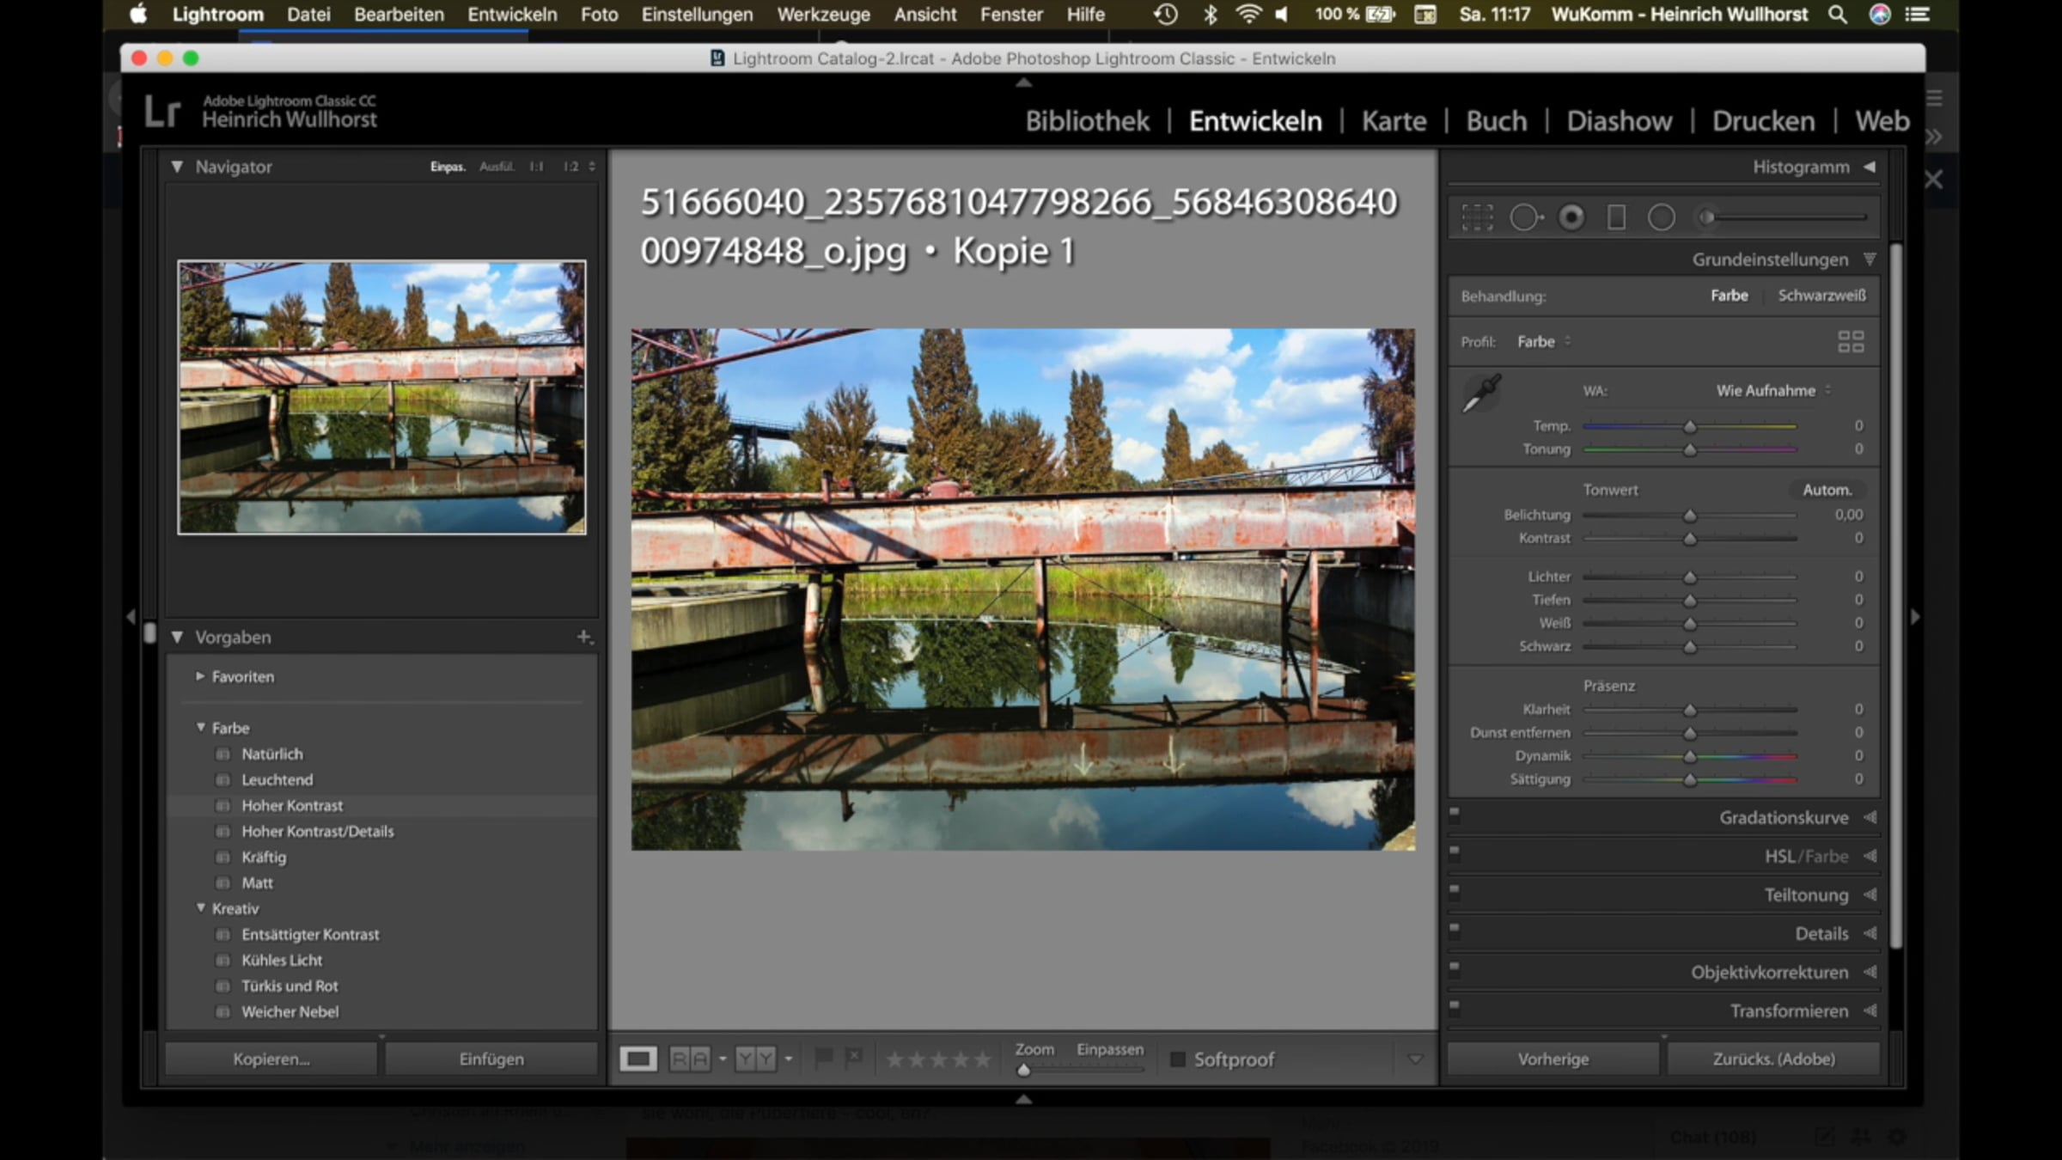Viewport: 2062px width, 1160px height.
Task: Click the Navigator preview thumbnail
Action: point(381,397)
